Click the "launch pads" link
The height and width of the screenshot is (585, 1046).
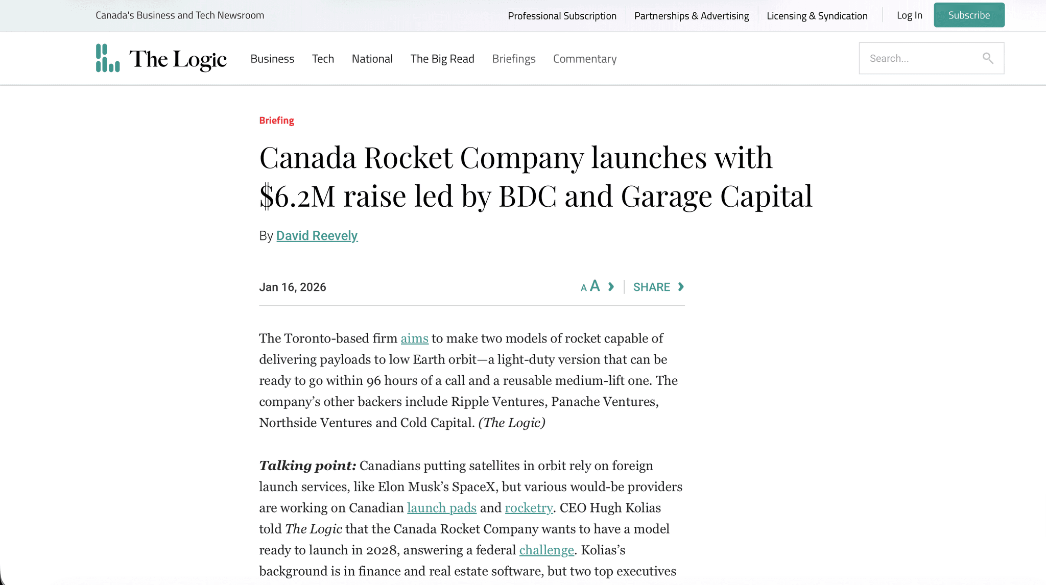tap(441, 507)
